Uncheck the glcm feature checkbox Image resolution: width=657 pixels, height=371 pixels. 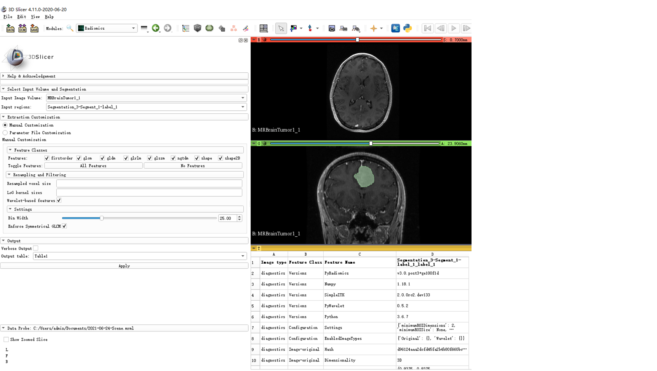click(x=79, y=158)
